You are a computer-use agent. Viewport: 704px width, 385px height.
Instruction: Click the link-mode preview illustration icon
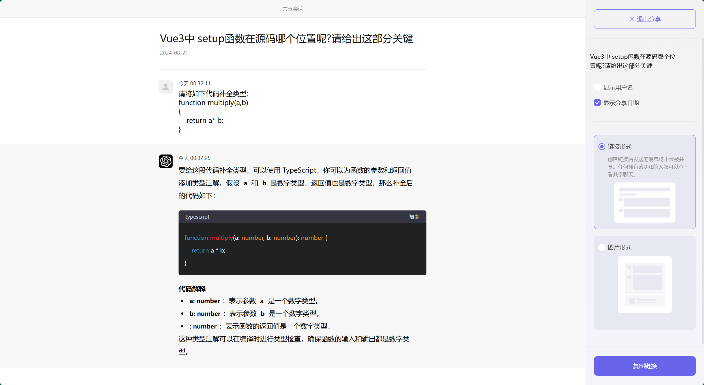(x=645, y=203)
